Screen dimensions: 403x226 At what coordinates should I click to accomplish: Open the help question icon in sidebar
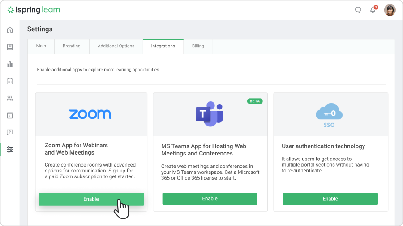point(10,133)
